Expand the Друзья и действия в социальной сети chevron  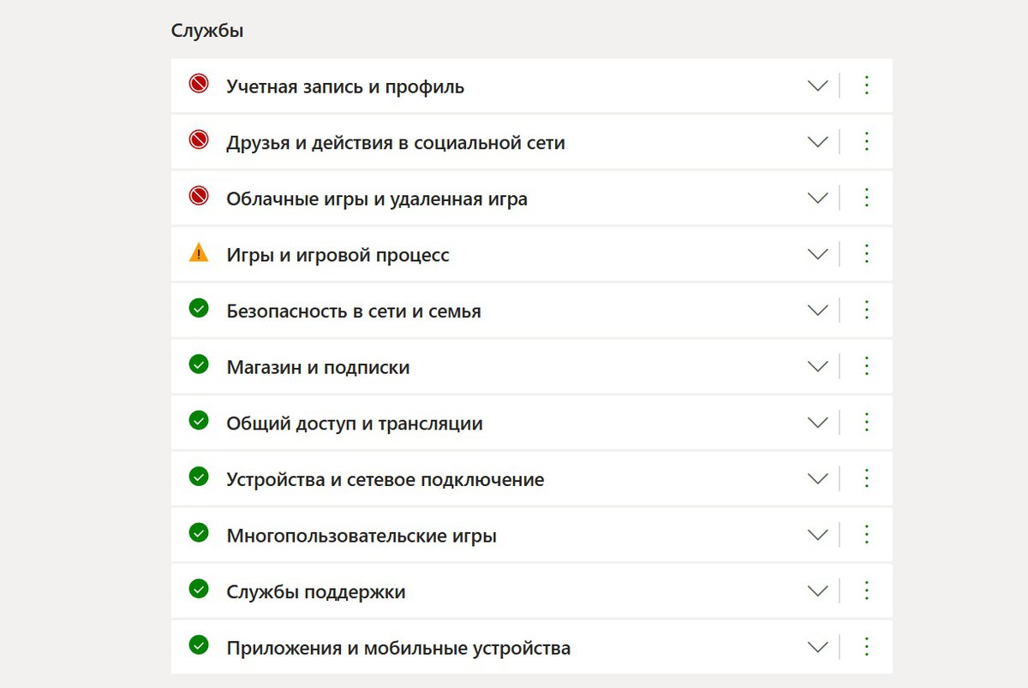(818, 142)
